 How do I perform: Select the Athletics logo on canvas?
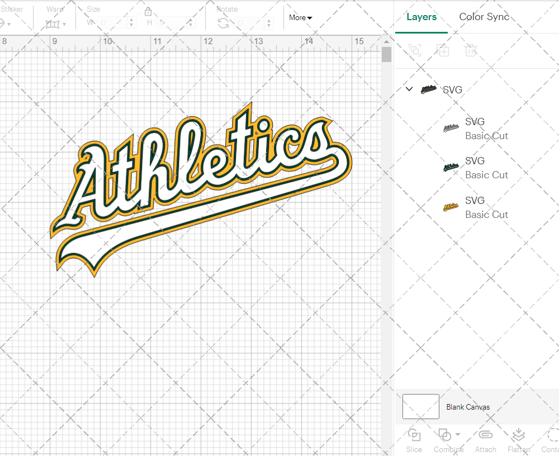201,189
